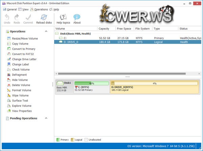
Task: Select Resize/Move Volume operation
Action: (22, 39)
